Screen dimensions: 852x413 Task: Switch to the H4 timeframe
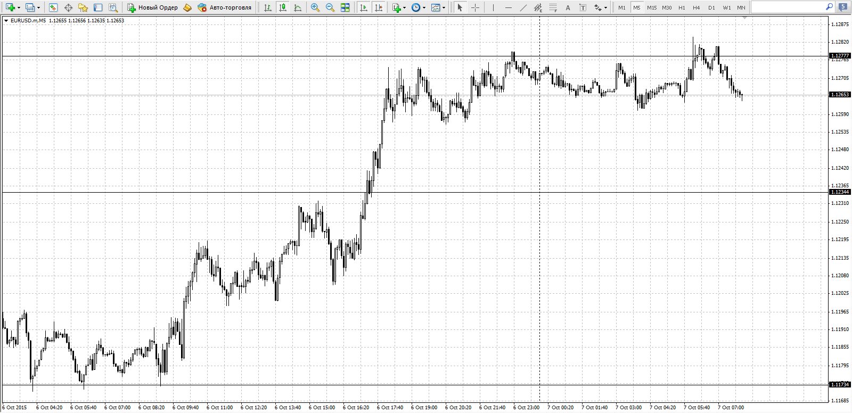pyautogui.click(x=697, y=7)
